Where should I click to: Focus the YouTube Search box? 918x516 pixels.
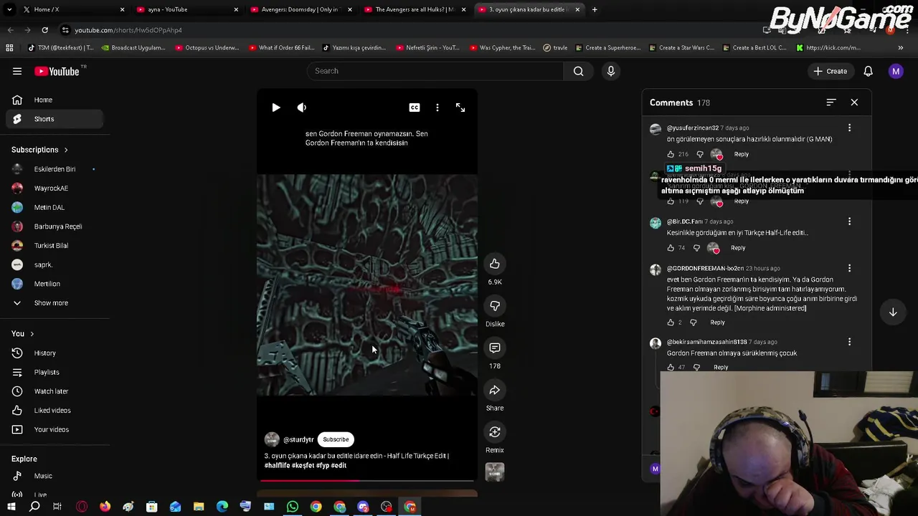click(x=435, y=71)
